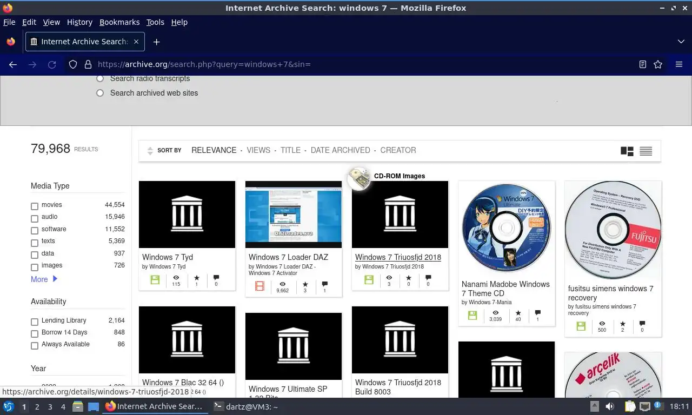Check the Lending Library availability filter
Screen dimensions: 692x415
(35, 322)
